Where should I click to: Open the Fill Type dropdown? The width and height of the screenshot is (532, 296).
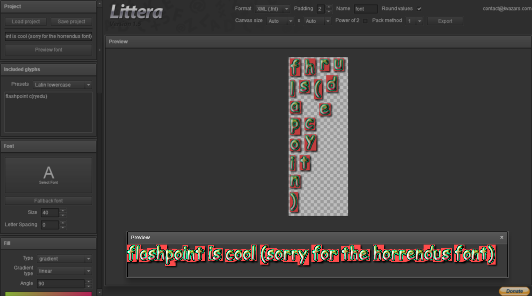click(64, 259)
